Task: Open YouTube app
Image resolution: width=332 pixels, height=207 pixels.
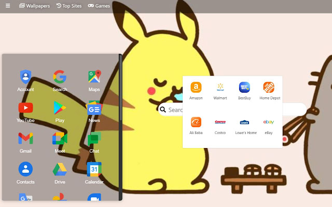Action: pos(25,112)
